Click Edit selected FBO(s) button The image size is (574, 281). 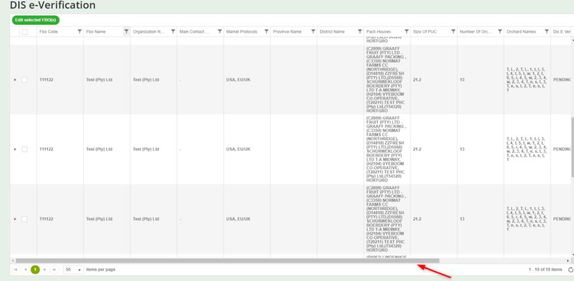[35, 20]
